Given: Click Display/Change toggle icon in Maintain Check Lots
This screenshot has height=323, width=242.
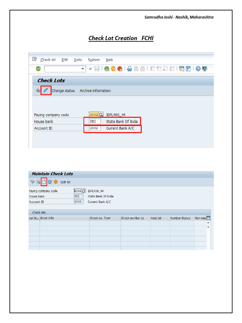Looking at the screenshot, I should coord(32,182).
